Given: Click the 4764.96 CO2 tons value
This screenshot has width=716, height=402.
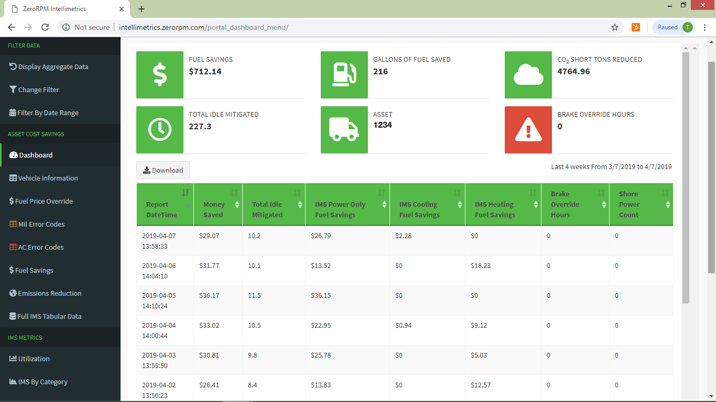Looking at the screenshot, I should 573,72.
